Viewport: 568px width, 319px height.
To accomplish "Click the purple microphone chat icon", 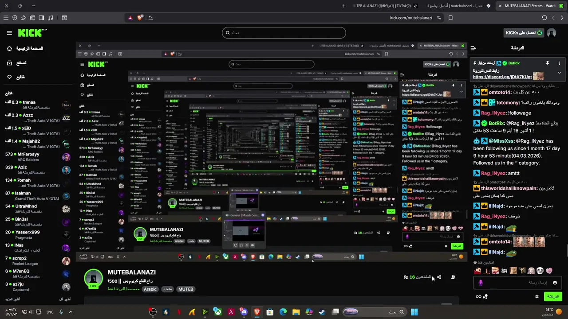I will click(x=481, y=283).
